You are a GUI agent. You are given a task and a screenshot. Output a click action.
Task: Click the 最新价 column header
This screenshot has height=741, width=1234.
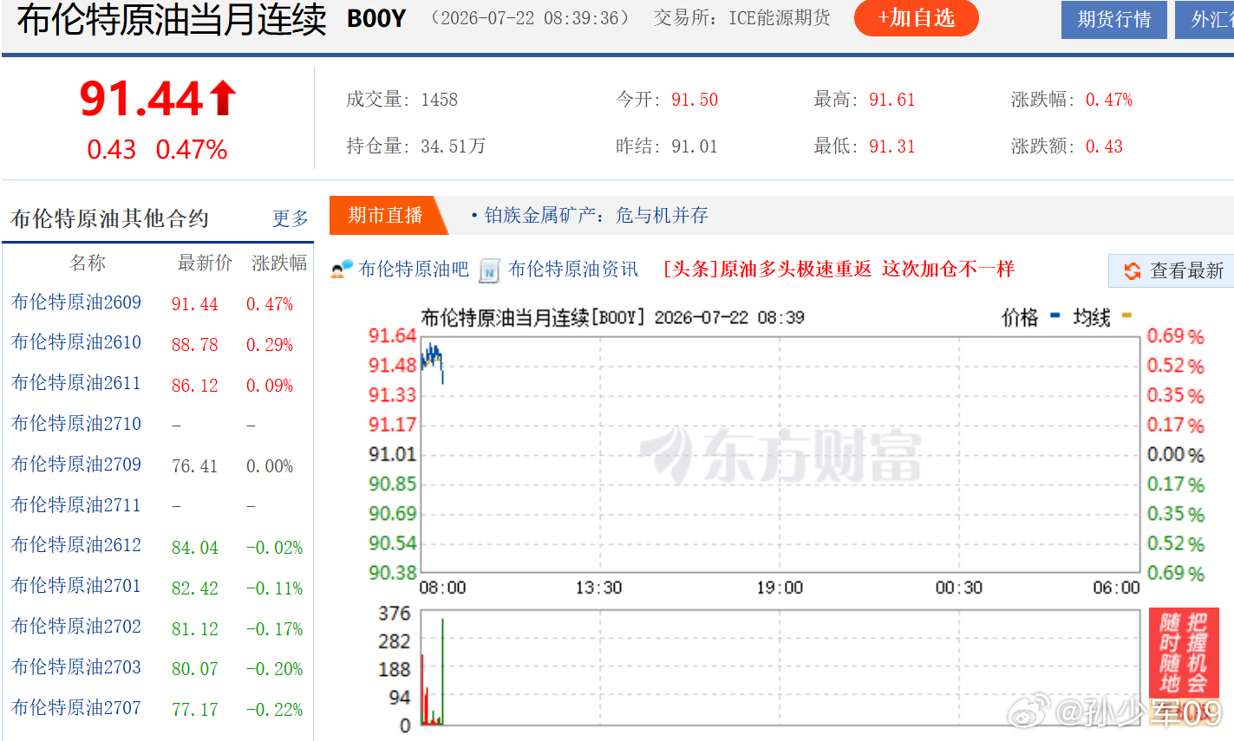point(205,263)
